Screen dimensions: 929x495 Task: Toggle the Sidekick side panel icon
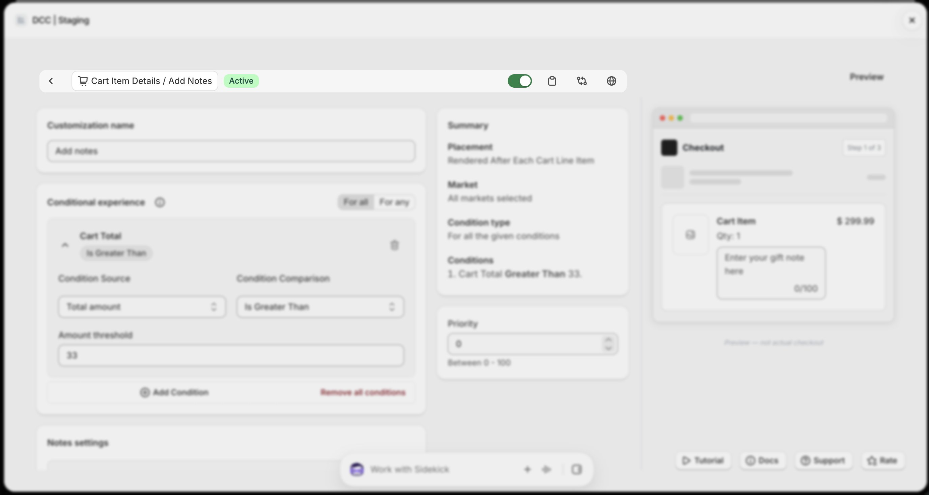(x=576, y=469)
